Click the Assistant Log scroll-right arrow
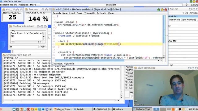This screenshot has width=198, height=111. (41, 42)
